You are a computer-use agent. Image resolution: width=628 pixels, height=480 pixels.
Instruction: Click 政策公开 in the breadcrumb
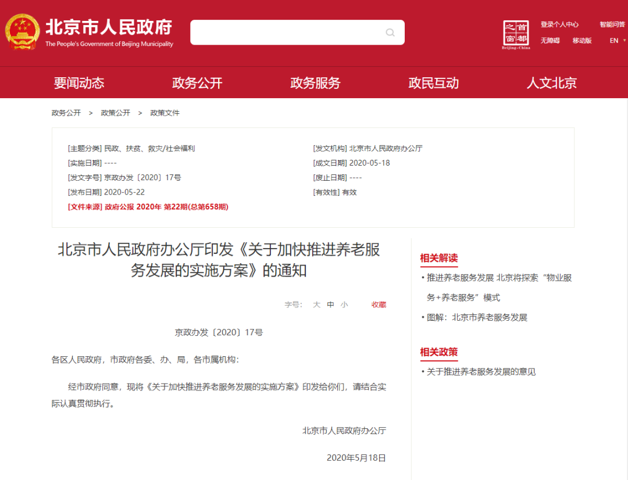pos(115,113)
